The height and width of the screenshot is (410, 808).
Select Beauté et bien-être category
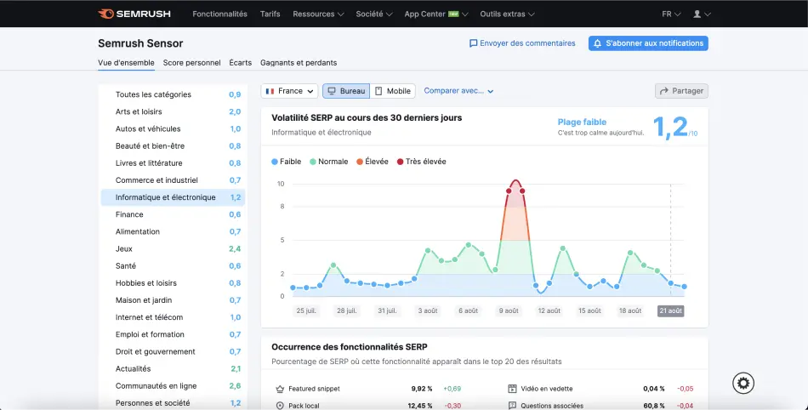tap(174, 146)
